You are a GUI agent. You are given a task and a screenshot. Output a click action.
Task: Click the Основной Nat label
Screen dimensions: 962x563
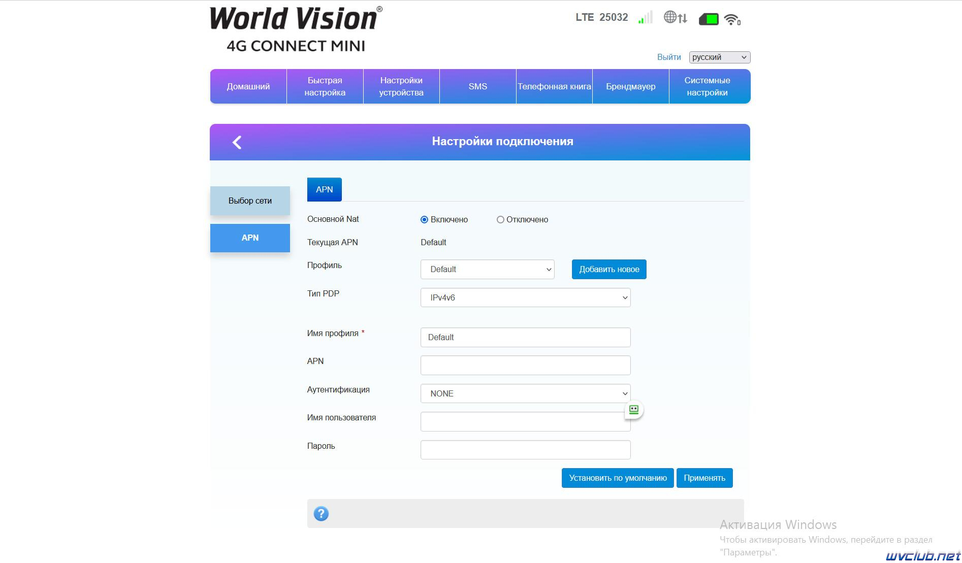(x=333, y=219)
